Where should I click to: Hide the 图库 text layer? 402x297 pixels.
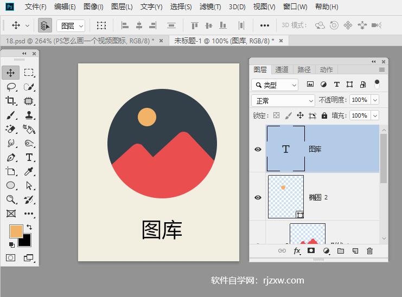click(x=258, y=149)
